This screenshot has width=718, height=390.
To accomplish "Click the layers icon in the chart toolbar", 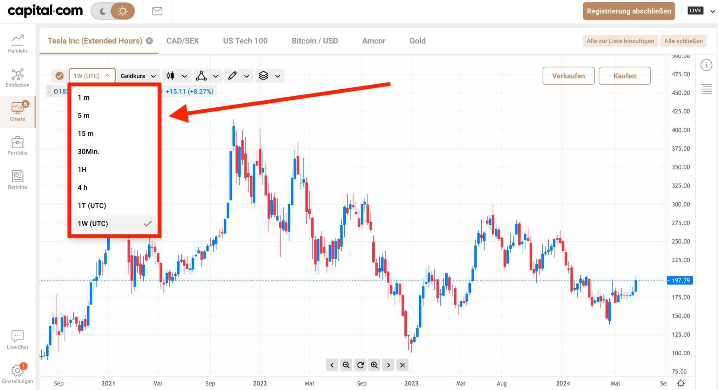I will coord(264,76).
